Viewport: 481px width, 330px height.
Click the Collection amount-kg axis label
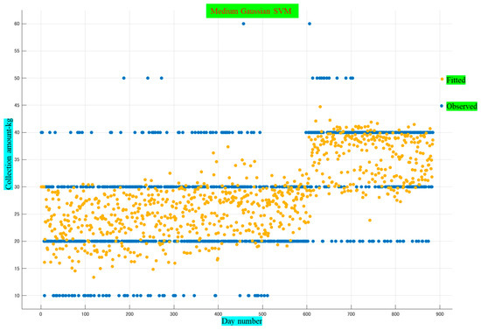(9, 154)
